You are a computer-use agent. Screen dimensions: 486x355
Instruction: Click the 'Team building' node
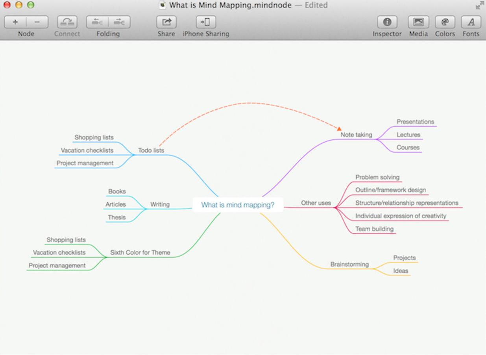coord(374,229)
